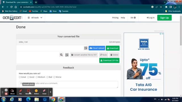Open File Explorer from the taskbar
182x102 pixels.
click(37, 99)
